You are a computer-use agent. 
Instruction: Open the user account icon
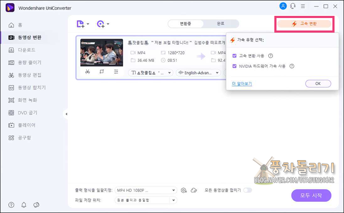coord(283,6)
